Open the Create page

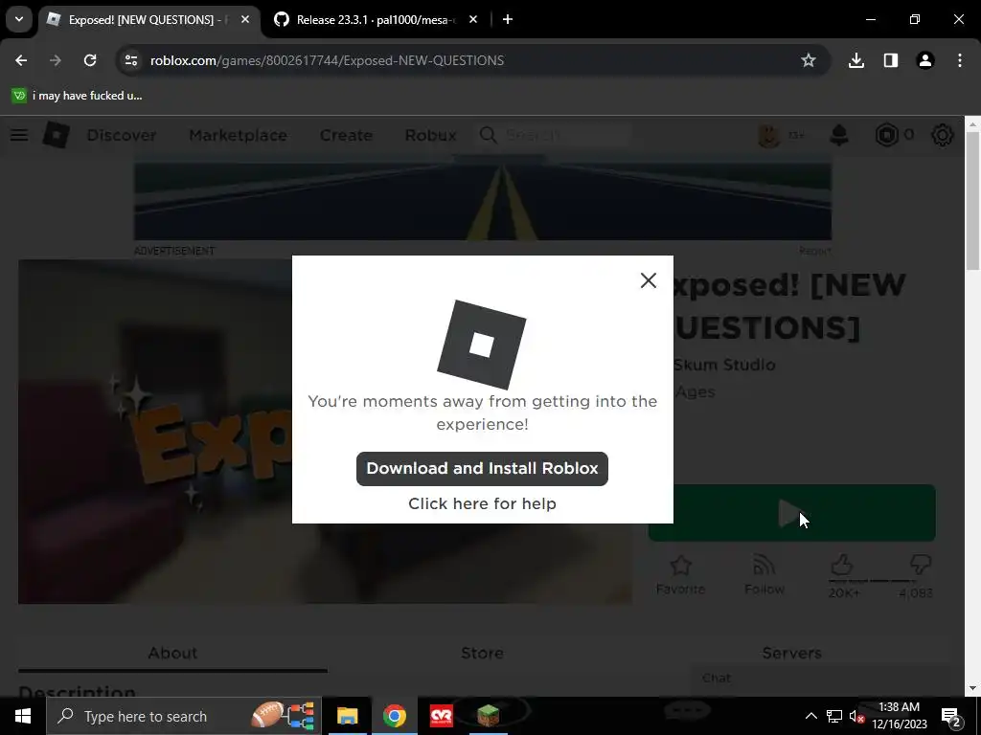[346, 135]
